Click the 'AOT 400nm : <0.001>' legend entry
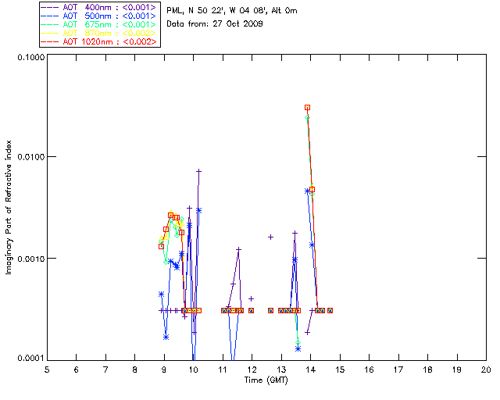Image resolution: width=500 pixels, height=400 pixels. [98, 7]
